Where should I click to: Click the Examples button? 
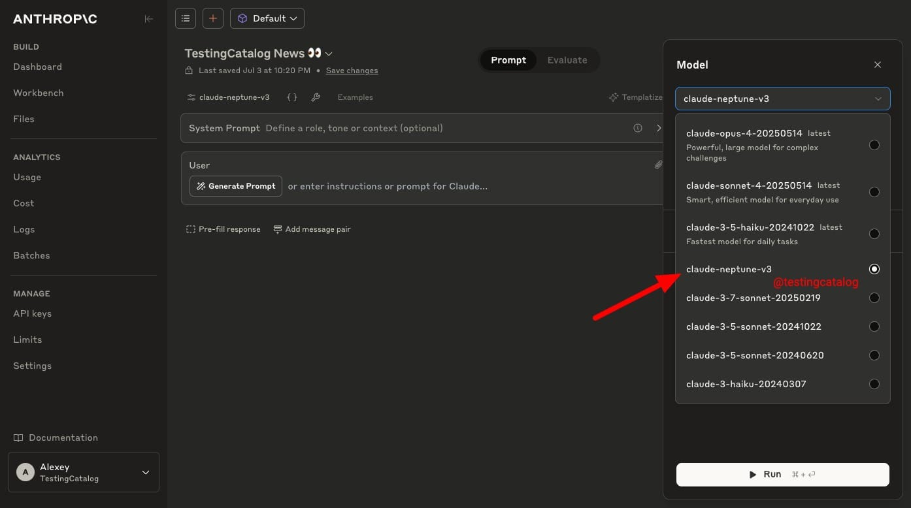355,97
